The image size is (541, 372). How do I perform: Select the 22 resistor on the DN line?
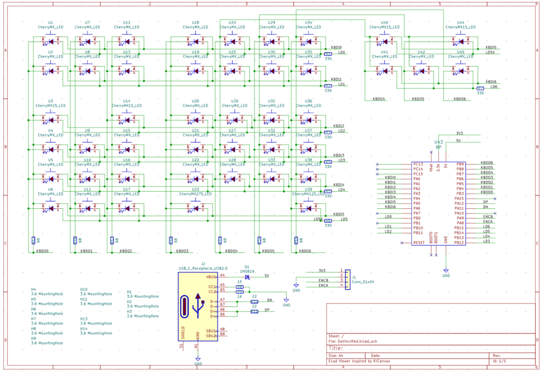tap(254, 302)
